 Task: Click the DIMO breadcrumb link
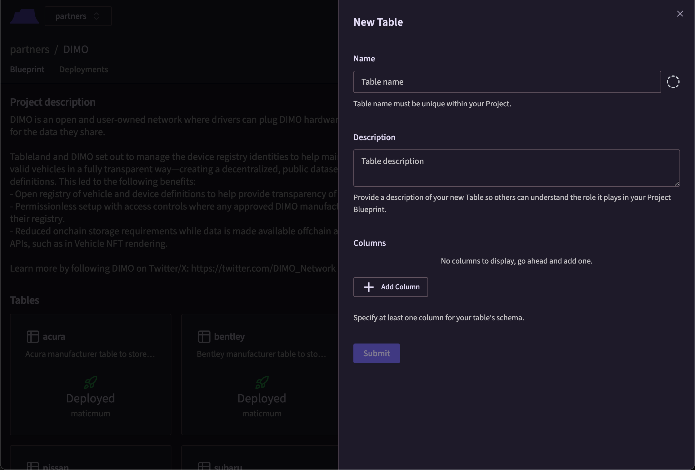pos(76,50)
